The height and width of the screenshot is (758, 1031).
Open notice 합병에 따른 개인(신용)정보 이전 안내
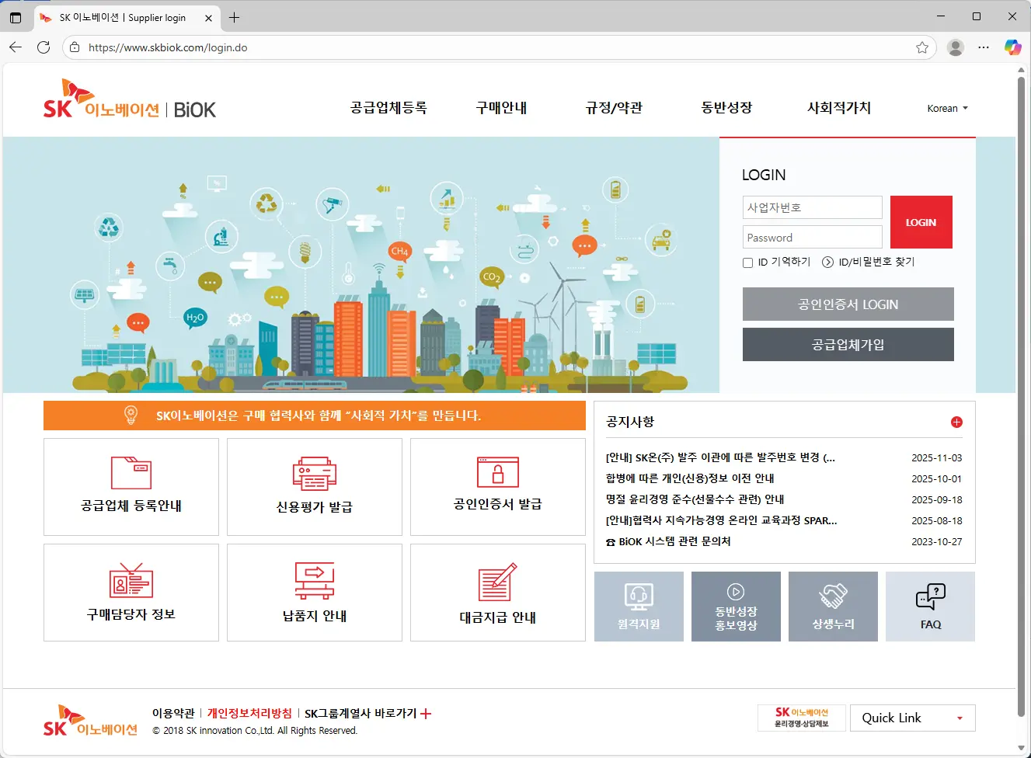690,478
